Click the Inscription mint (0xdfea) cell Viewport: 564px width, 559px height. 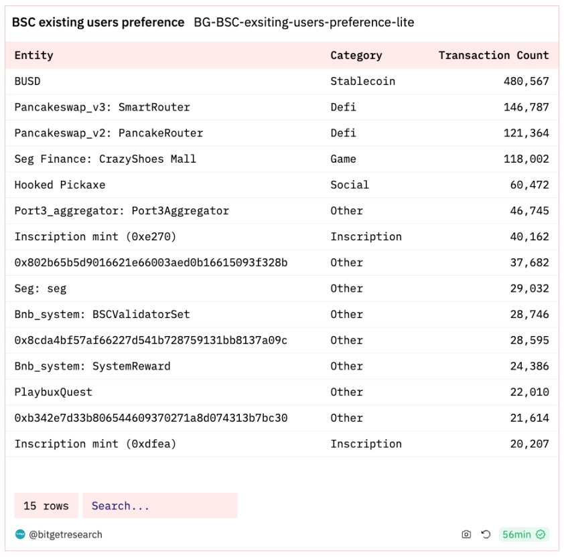point(95,444)
